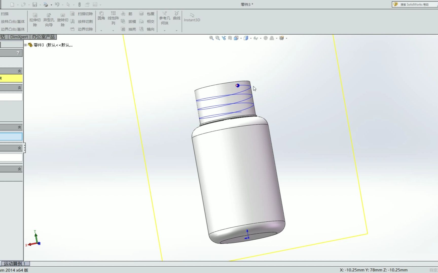The image size is (438, 273).
Task: Select the 拔模 (Draft) tool
Action: click(x=129, y=21)
